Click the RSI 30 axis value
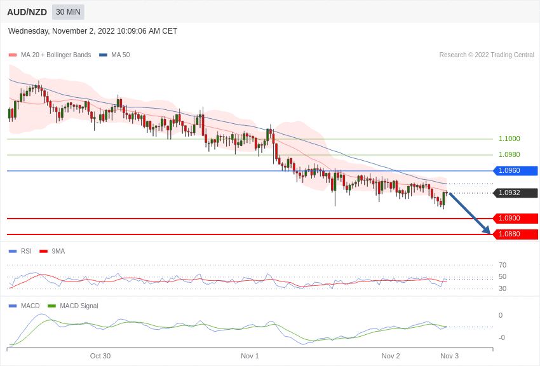 click(503, 288)
